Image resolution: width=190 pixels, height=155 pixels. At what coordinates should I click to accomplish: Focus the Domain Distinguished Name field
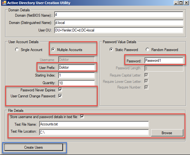pos(119,23)
